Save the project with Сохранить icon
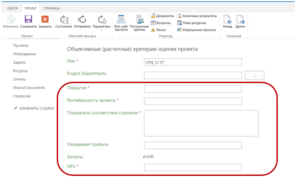Image resolution: width=297 pixels, height=179 pixels. coord(29,21)
